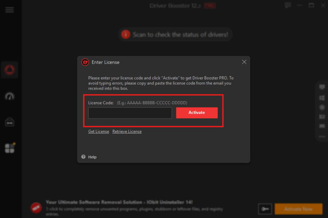This screenshot has width=328, height=218.
Task: Click the monitor icon in right panel
Action: coord(322,87)
